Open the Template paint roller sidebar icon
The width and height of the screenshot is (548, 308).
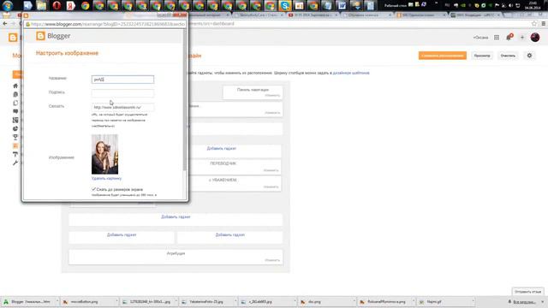pos(15,154)
